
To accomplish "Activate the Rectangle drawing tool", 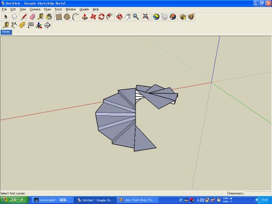I will (x=59, y=17).
